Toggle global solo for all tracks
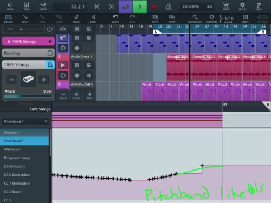Image resolution: width=271 pixels, height=203 pixels. [88, 29]
